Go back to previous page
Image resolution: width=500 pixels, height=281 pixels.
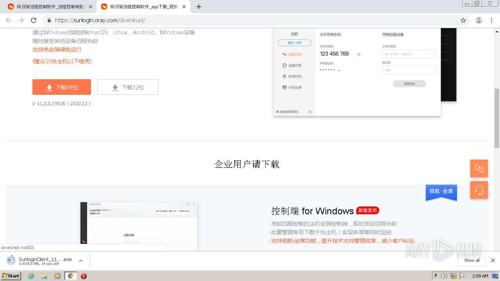click(9, 20)
